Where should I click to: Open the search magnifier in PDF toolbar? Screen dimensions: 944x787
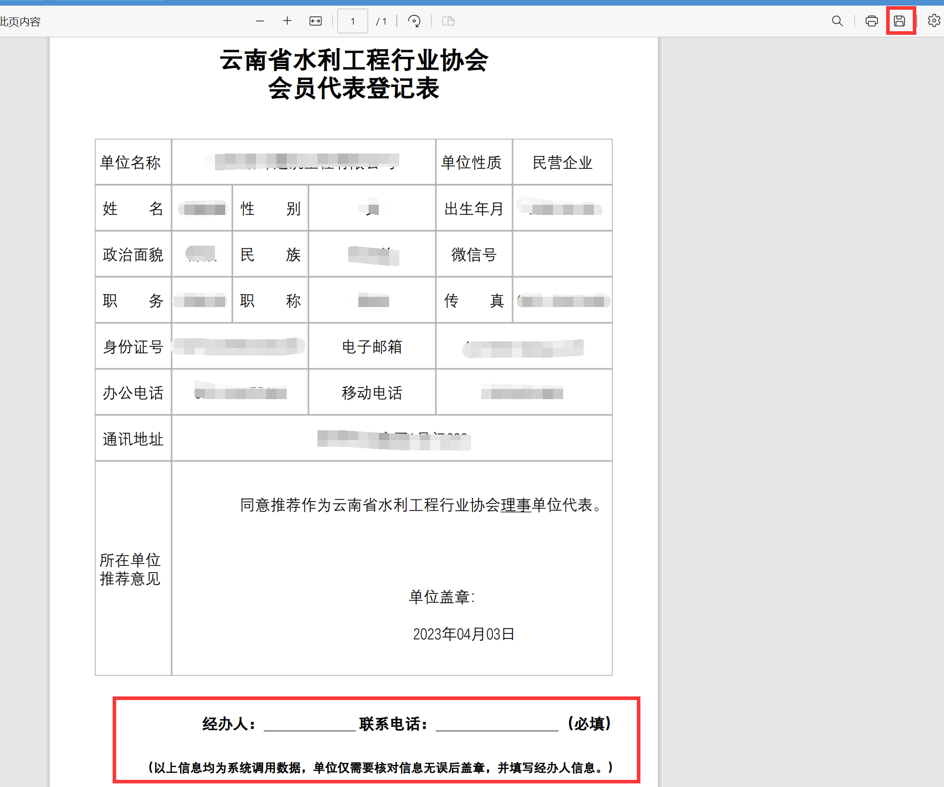click(x=837, y=21)
